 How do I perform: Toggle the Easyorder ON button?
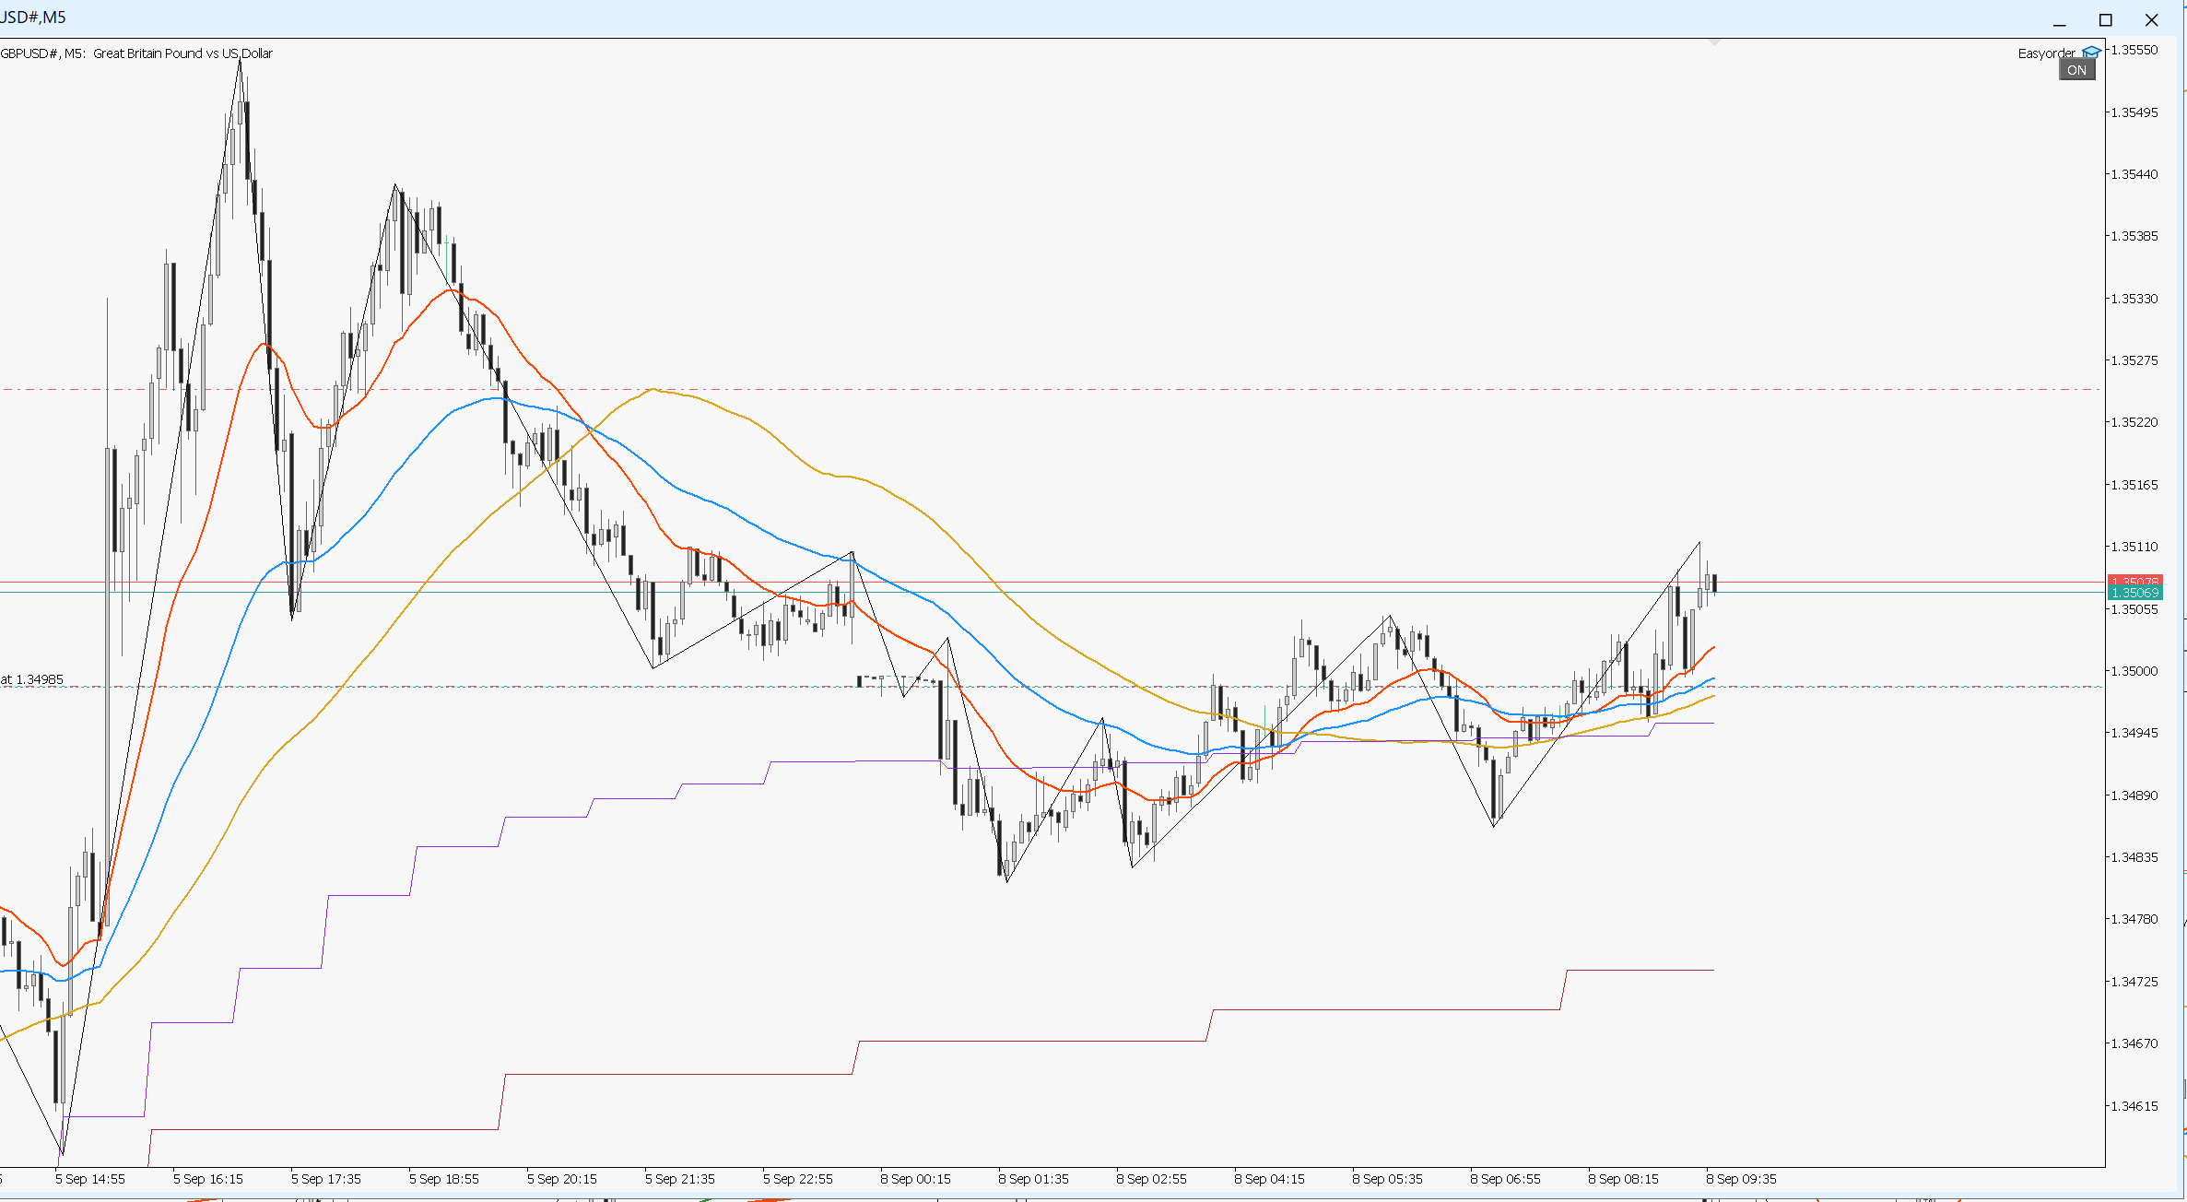pos(2076,70)
